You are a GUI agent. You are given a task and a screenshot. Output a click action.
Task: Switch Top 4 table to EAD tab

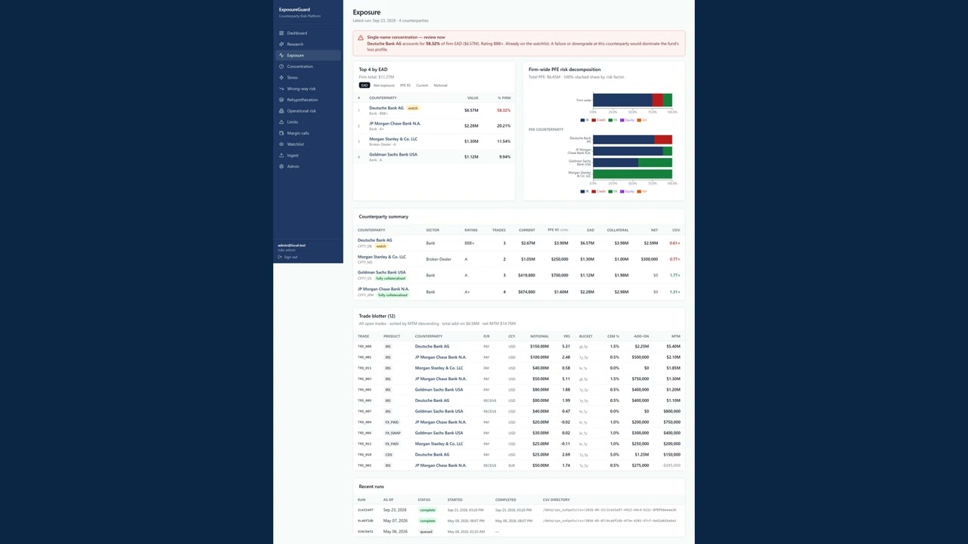365,85
